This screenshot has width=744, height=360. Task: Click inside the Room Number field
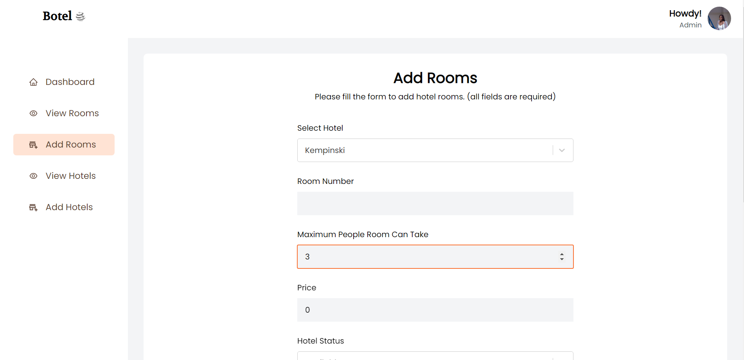(435, 203)
